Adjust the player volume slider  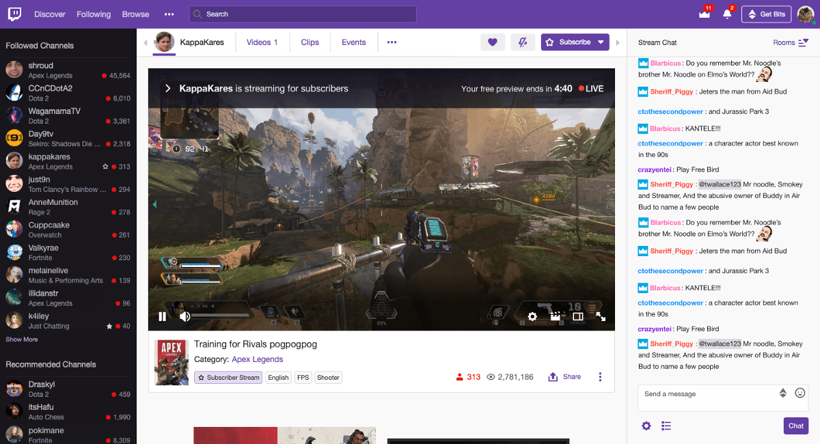[x=220, y=316]
